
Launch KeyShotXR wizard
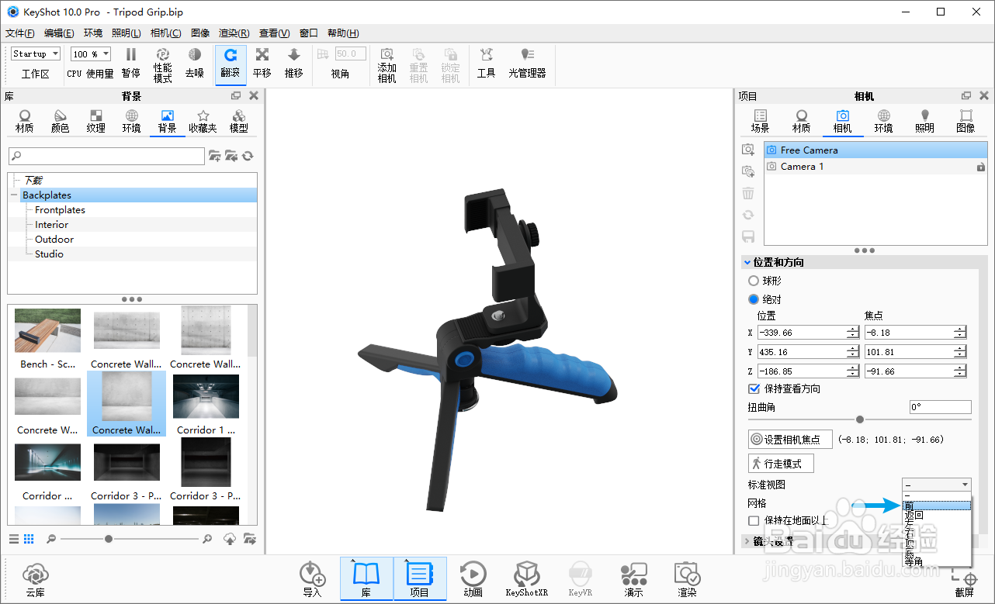[x=527, y=579]
